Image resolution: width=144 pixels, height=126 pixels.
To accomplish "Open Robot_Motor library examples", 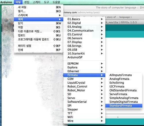I will [84, 90].
